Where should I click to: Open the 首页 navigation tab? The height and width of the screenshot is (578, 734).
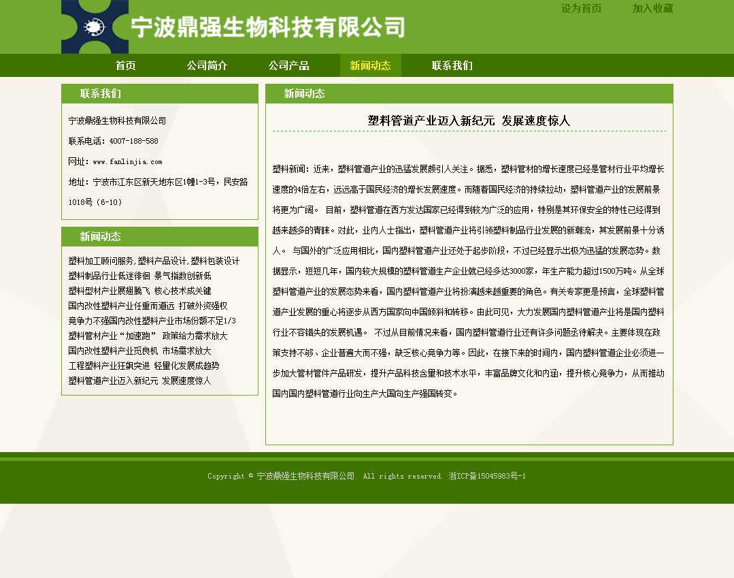coord(125,65)
